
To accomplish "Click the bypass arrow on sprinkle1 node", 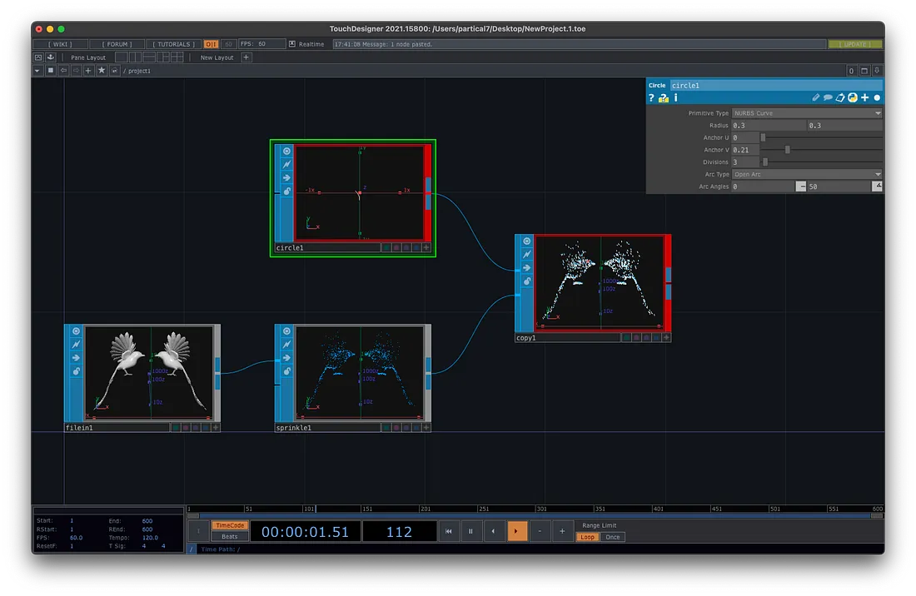I will (x=287, y=358).
